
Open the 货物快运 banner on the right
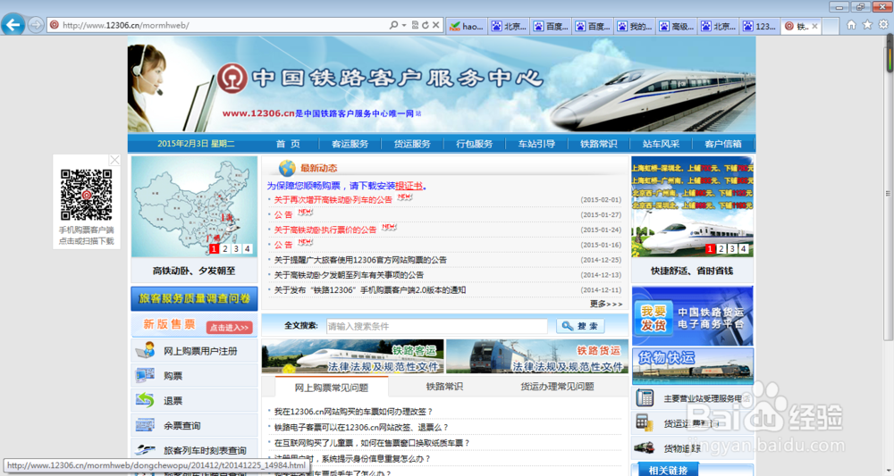click(693, 366)
